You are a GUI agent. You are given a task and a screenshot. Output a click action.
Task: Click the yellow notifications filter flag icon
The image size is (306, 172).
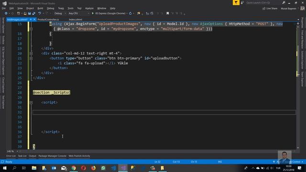pos(236,2)
